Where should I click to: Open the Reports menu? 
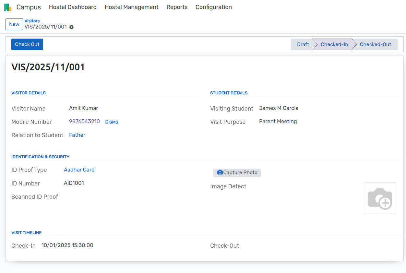(x=177, y=7)
